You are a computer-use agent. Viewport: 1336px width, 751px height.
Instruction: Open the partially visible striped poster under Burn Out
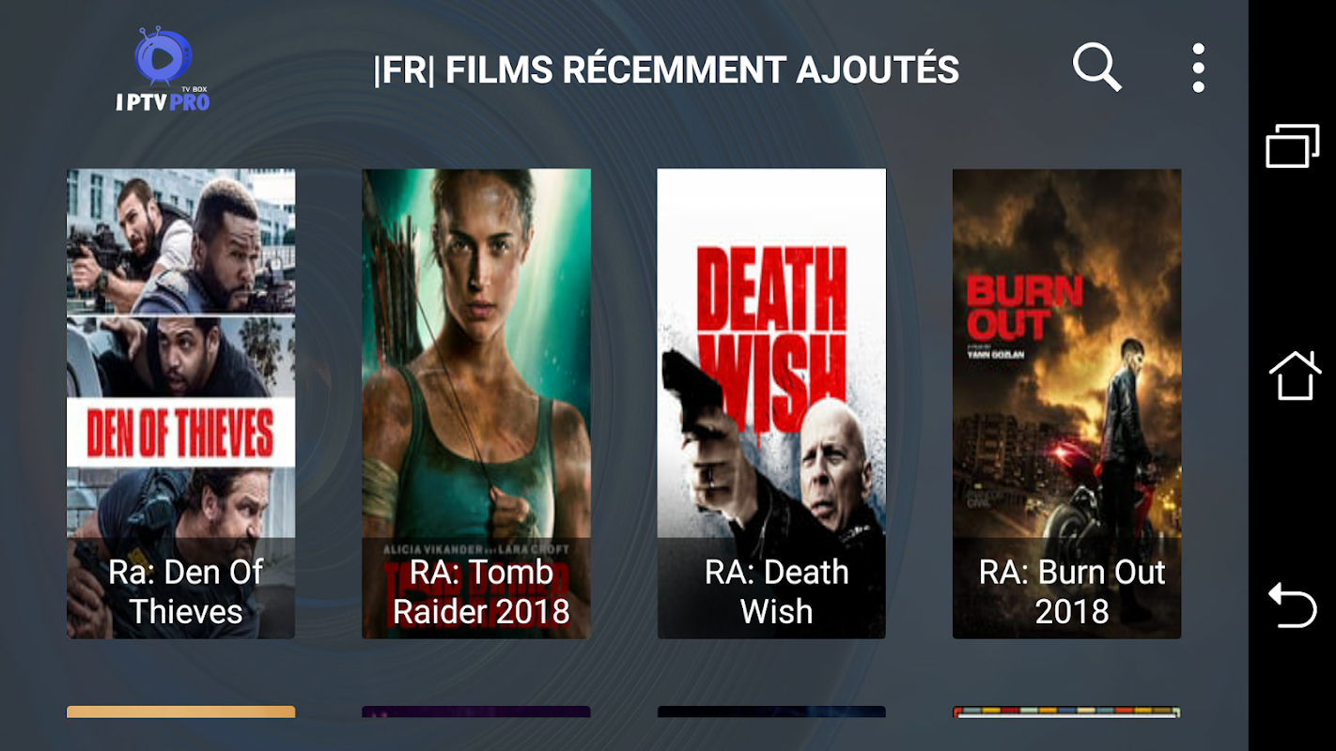(x=1066, y=712)
